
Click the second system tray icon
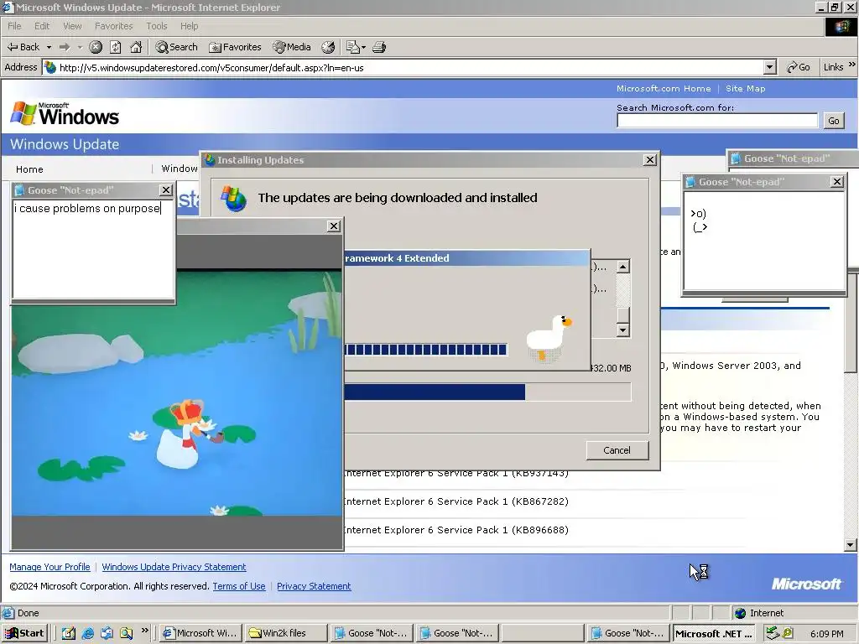(788, 633)
